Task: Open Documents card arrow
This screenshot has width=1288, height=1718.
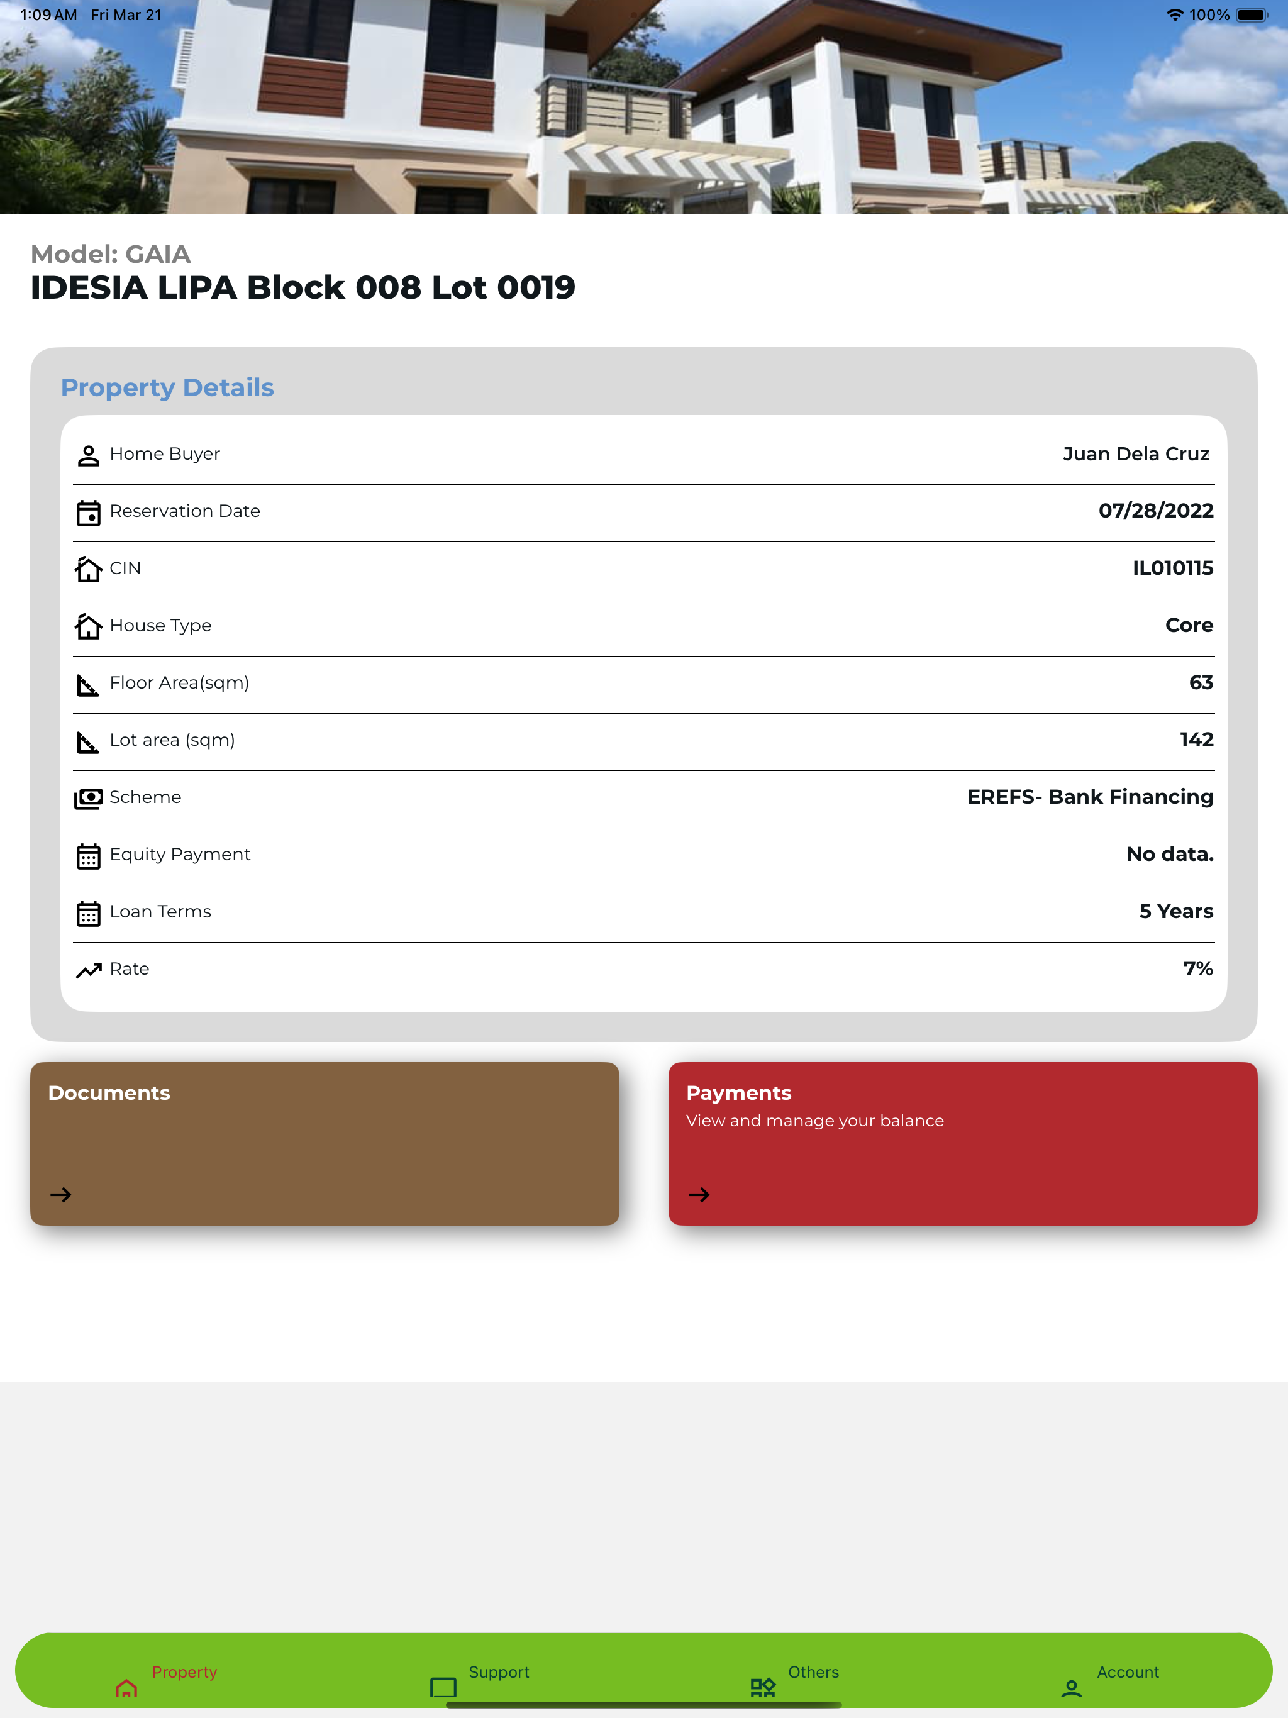Action: (x=60, y=1195)
